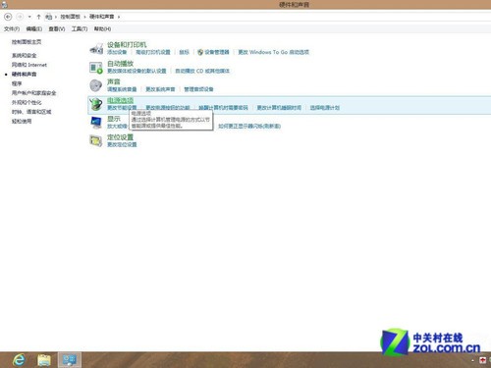The width and height of the screenshot is (491, 368).
Task: Open the Power Options battery icon
Action: 96,104
